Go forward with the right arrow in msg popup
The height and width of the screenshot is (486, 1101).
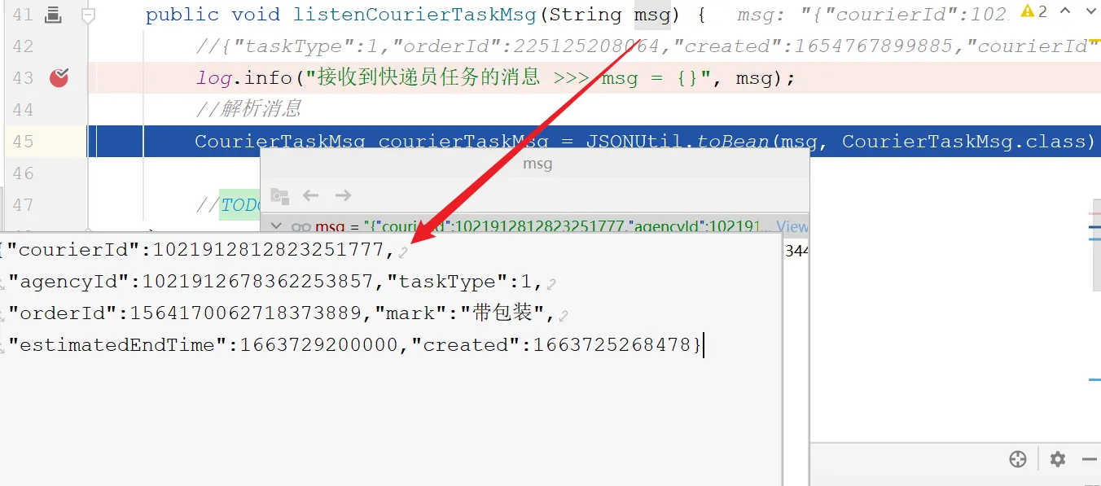(343, 195)
